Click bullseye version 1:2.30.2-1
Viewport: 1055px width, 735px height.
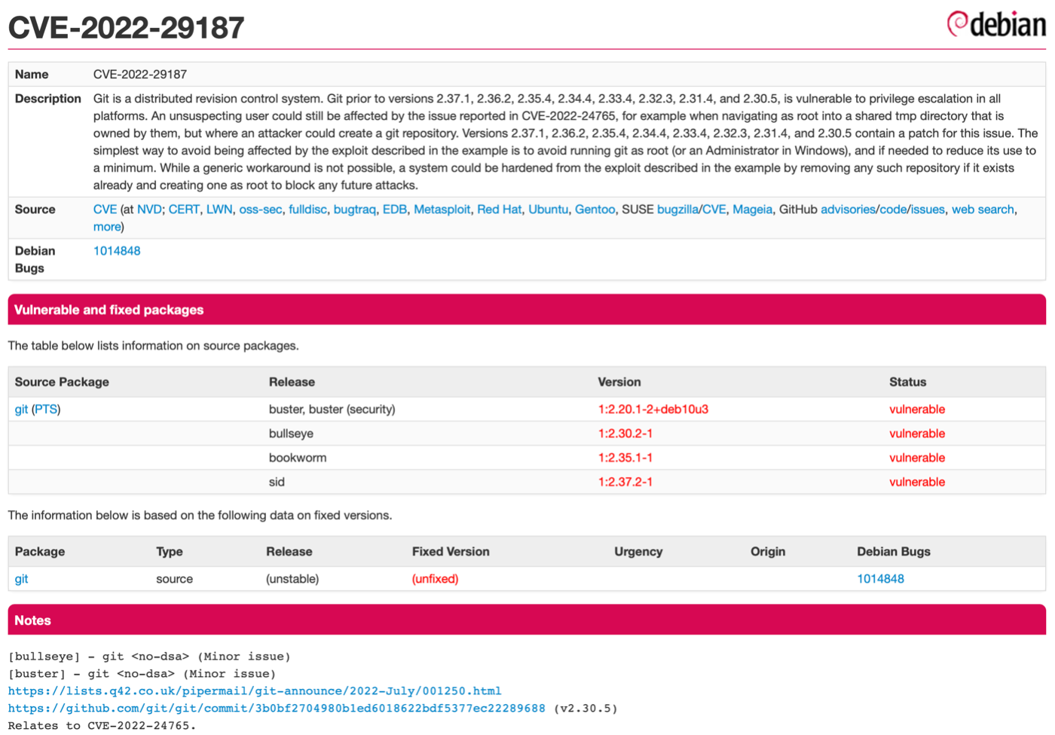tap(625, 433)
